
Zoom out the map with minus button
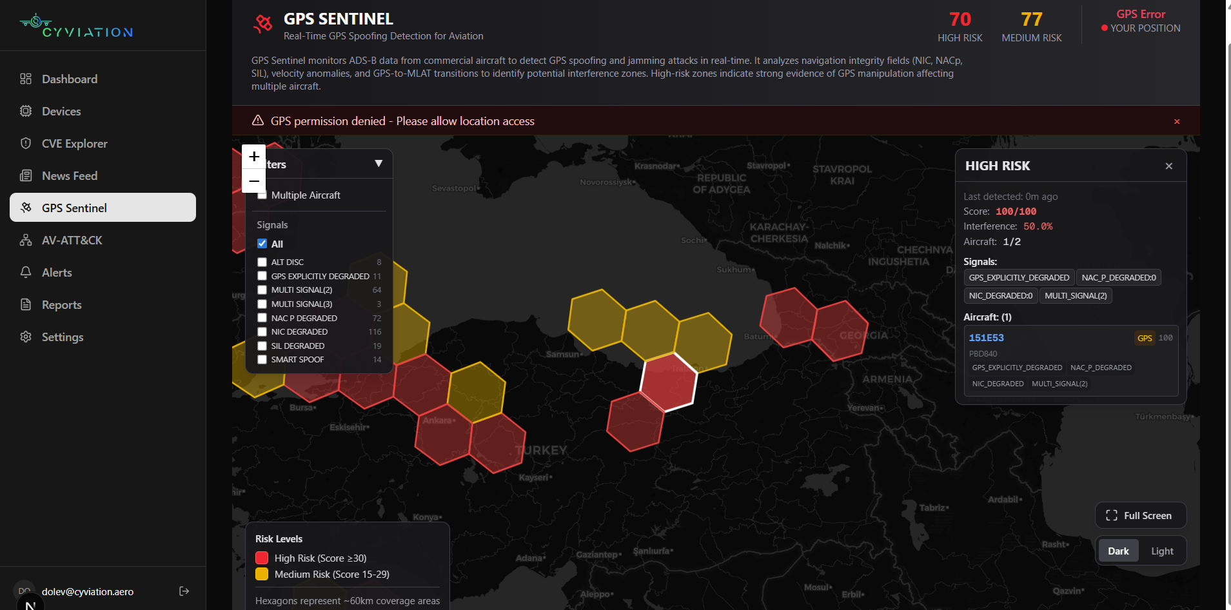point(254,181)
